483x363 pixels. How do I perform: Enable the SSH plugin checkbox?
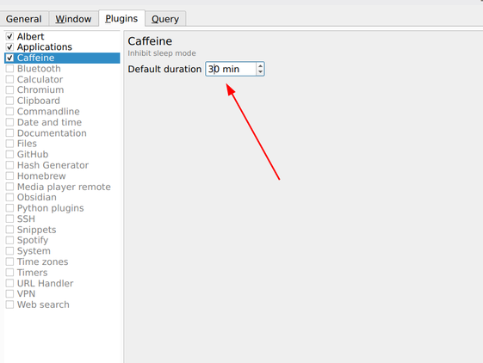pos(9,218)
